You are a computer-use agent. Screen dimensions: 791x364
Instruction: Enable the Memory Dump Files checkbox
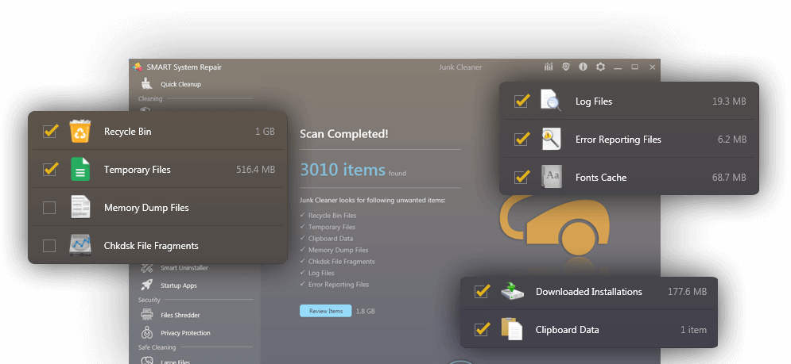point(49,208)
